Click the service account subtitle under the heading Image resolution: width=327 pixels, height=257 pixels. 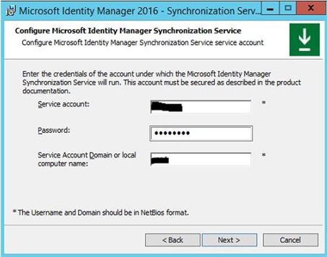143,43
